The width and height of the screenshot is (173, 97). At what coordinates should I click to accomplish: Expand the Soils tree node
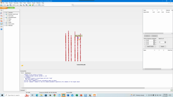(4, 21)
